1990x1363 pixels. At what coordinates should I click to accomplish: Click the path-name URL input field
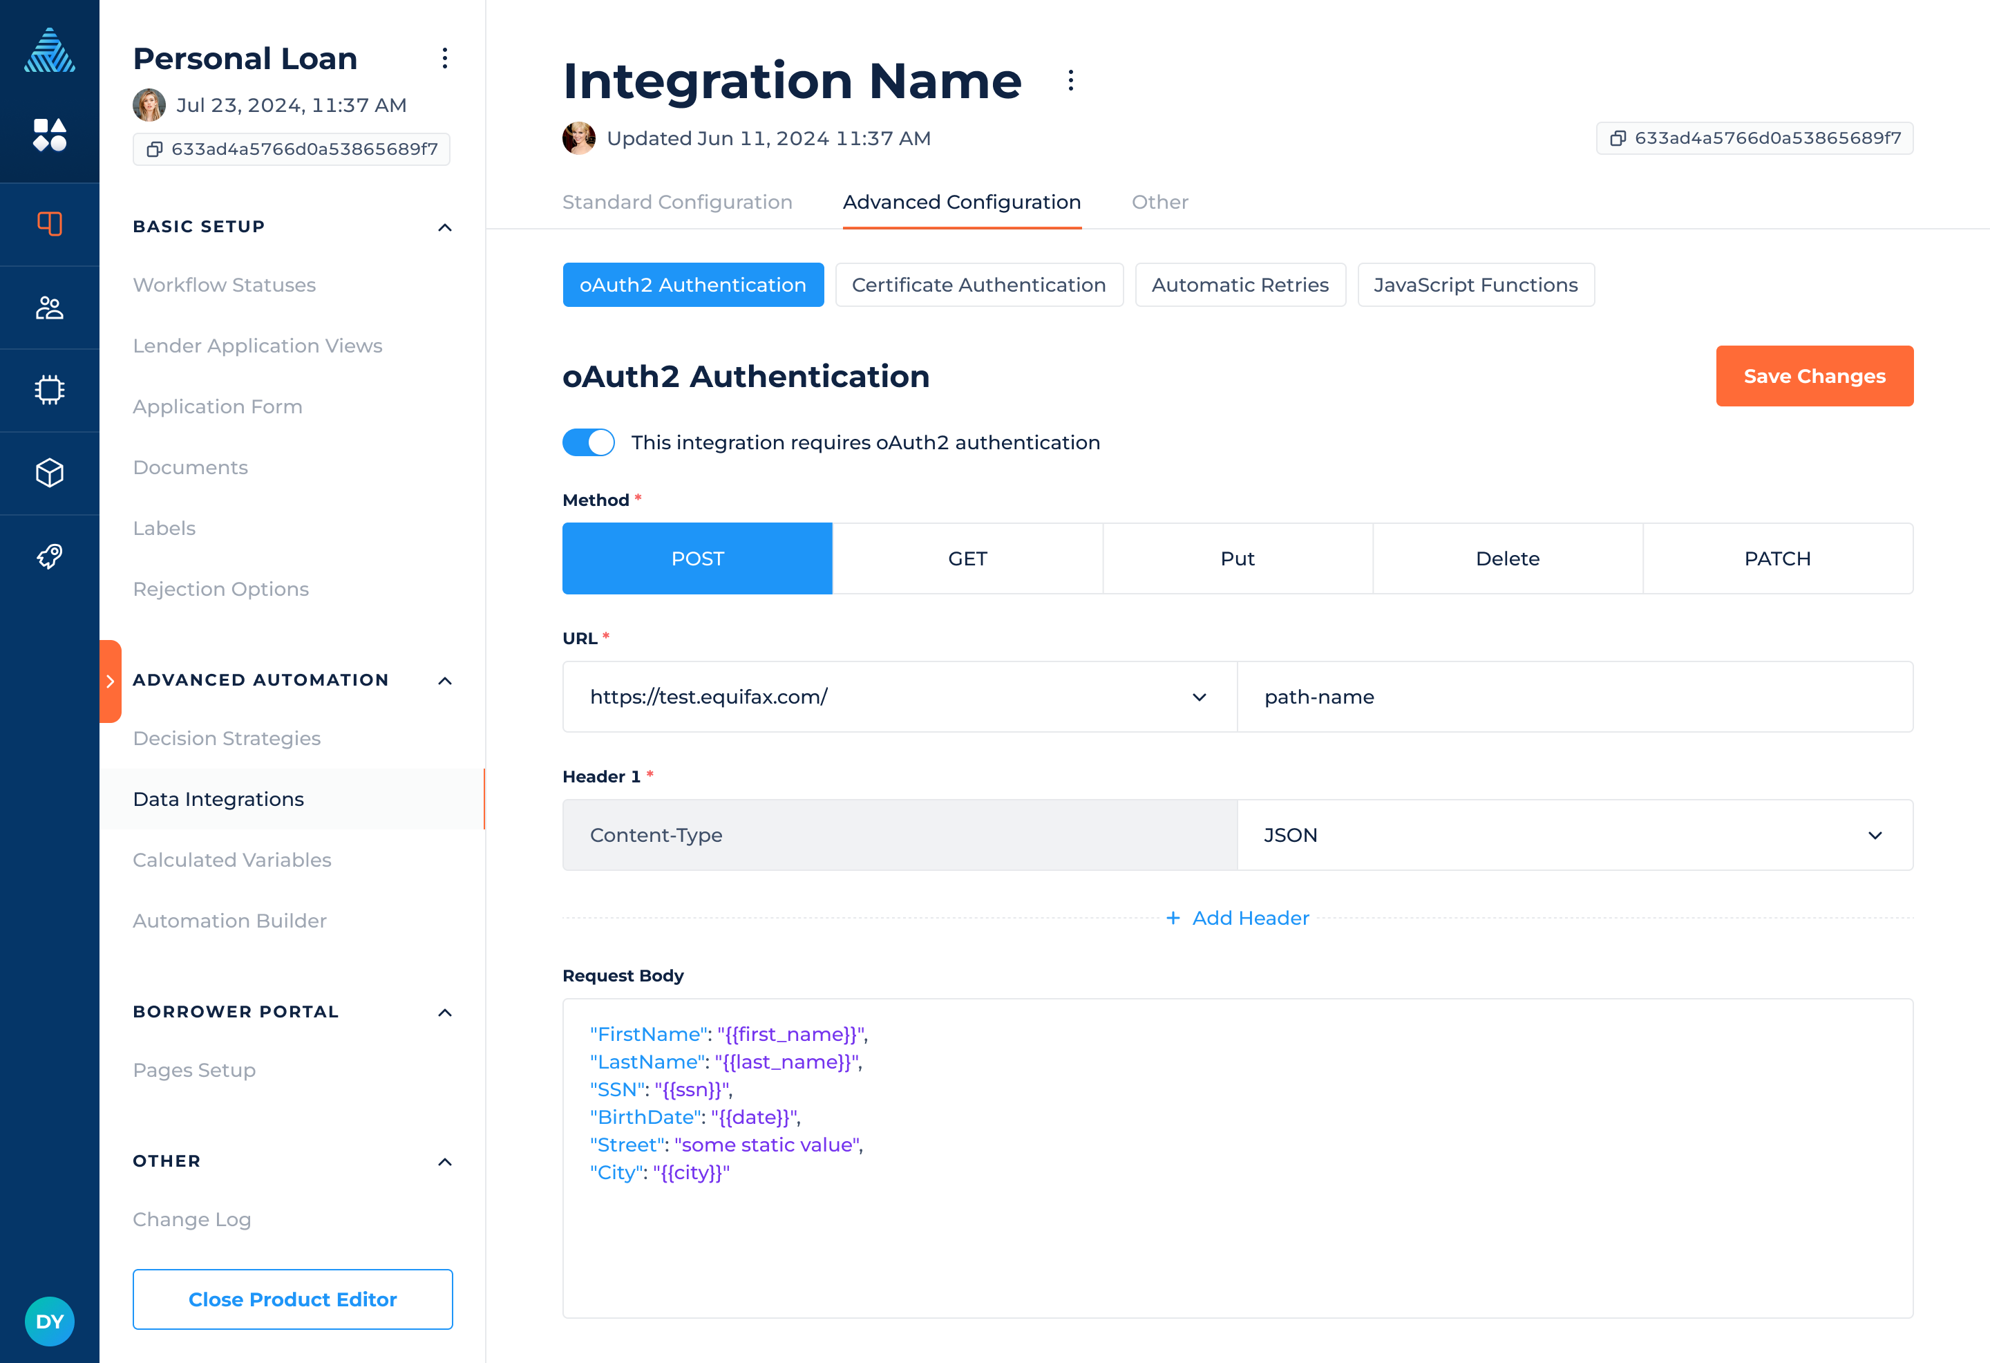click(1575, 697)
